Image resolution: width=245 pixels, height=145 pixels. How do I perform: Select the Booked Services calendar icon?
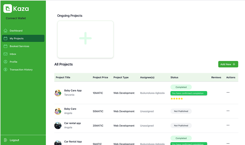[x=5, y=46]
